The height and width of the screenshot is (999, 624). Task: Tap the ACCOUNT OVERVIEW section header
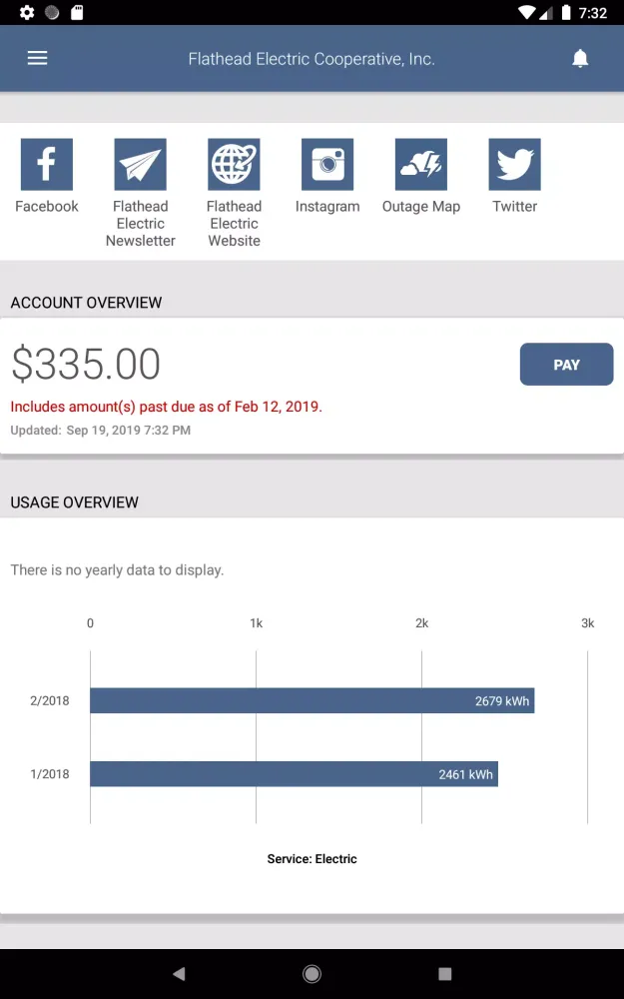click(x=86, y=303)
